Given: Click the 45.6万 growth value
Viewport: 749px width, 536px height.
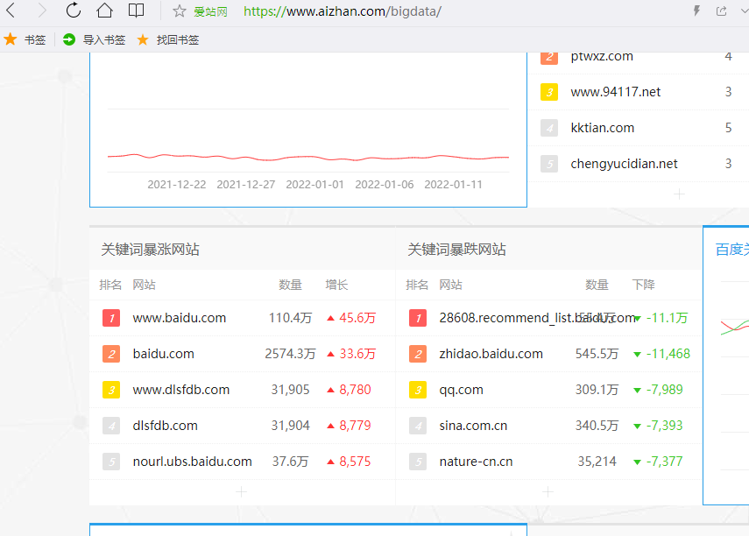Looking at the screenshot, I should tap(357, 318).
